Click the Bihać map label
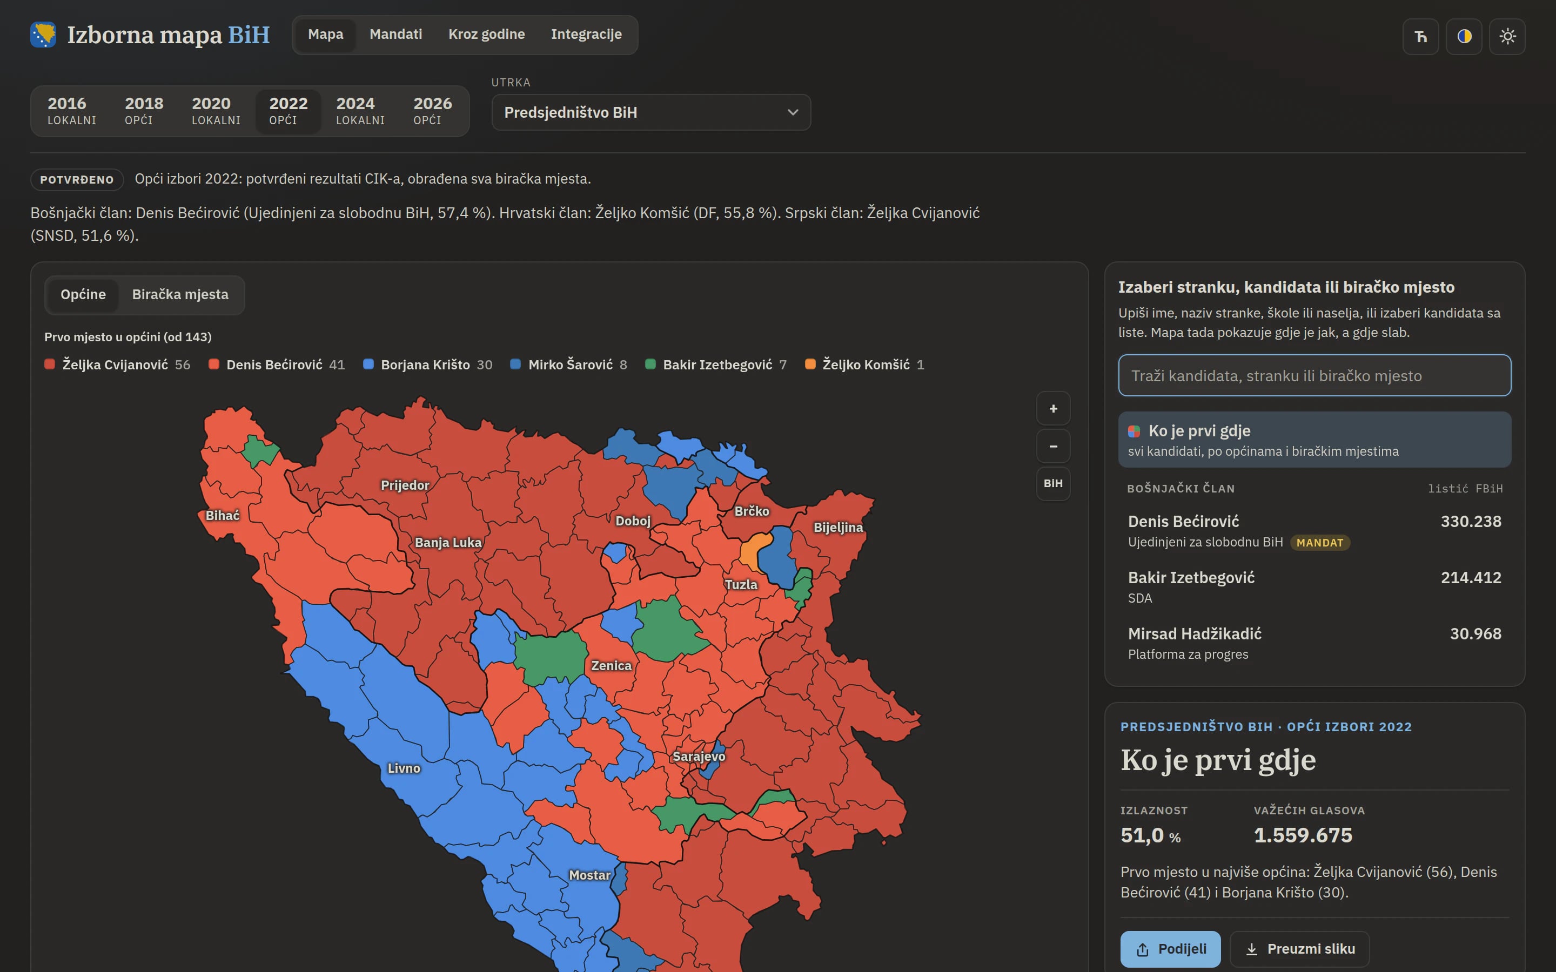1556x972 pixels. coord(223,516)
